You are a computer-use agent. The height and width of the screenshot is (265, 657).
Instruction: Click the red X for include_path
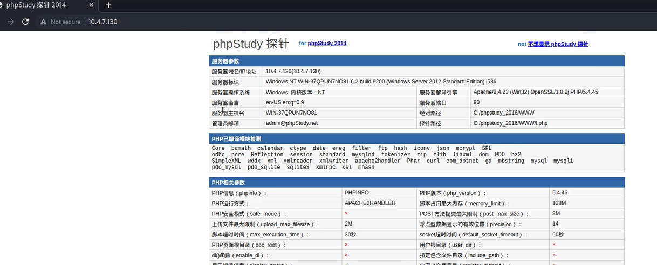554,255
